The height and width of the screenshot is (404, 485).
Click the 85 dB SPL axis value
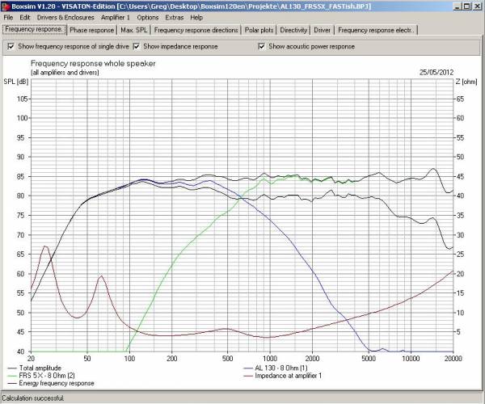(22, 176)
